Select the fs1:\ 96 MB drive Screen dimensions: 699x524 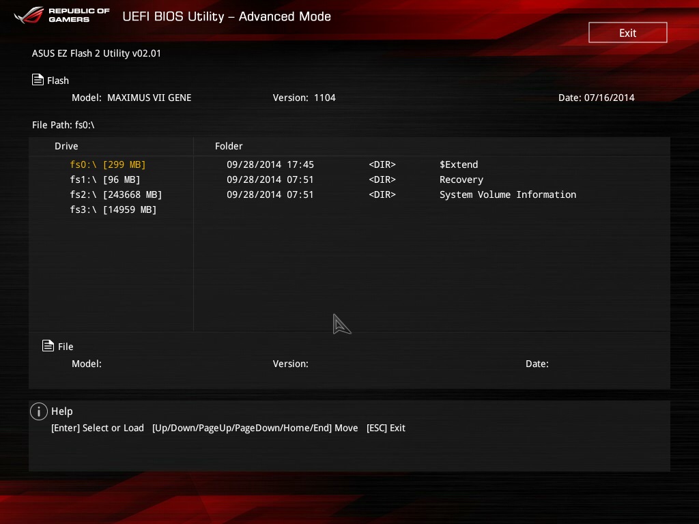105,179
